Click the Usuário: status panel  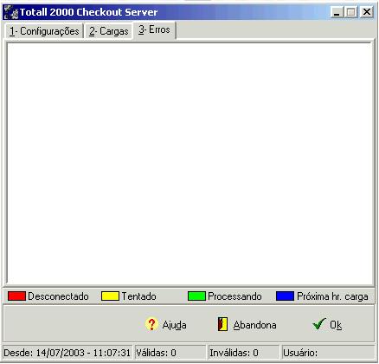point(328,353)
